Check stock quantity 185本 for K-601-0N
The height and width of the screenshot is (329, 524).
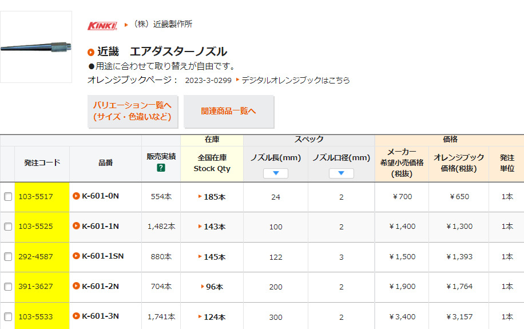(215, 197)
